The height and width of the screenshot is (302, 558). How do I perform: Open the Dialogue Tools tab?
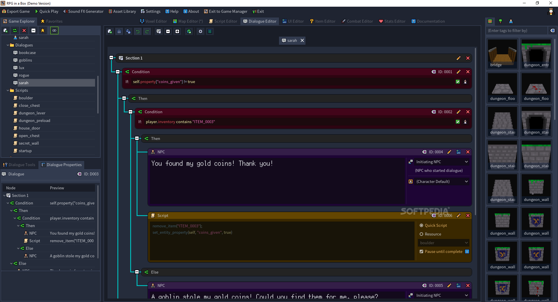[19, 165]
